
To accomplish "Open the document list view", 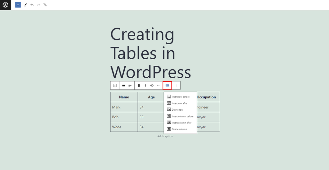I will [45, 4].
